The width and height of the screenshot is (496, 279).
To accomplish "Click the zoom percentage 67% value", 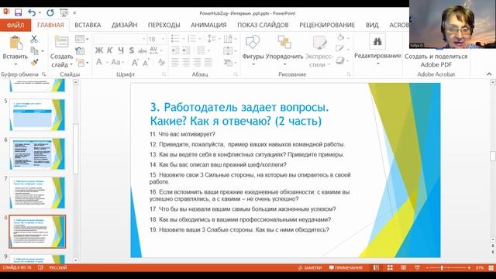I will [x=480, y=267].
